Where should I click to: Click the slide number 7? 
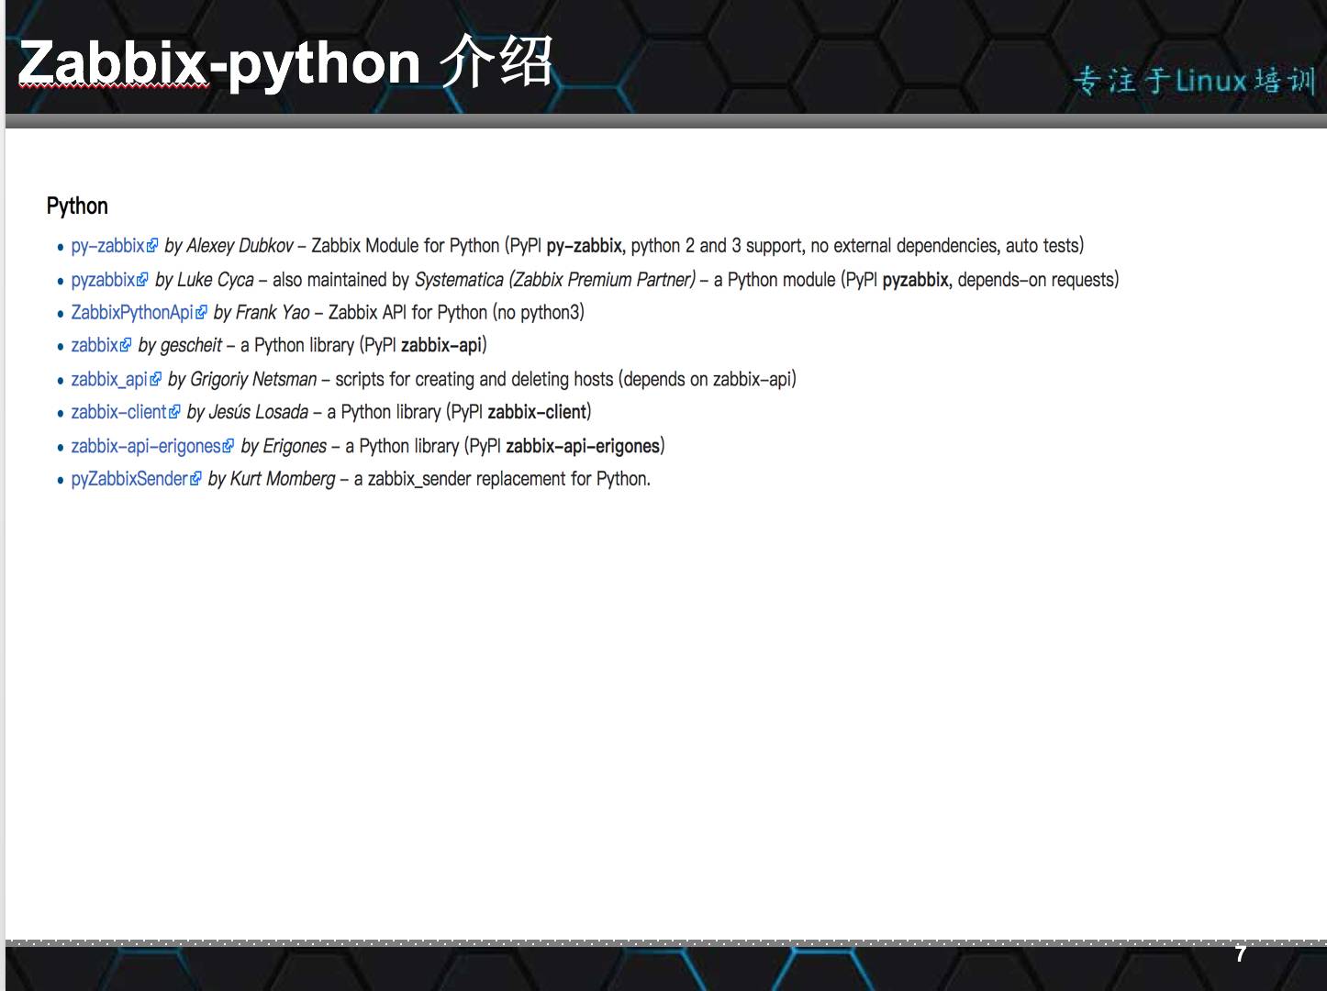[x=1241, y=954]
